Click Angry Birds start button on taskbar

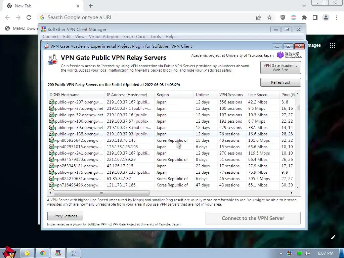(x=9, y=252)
